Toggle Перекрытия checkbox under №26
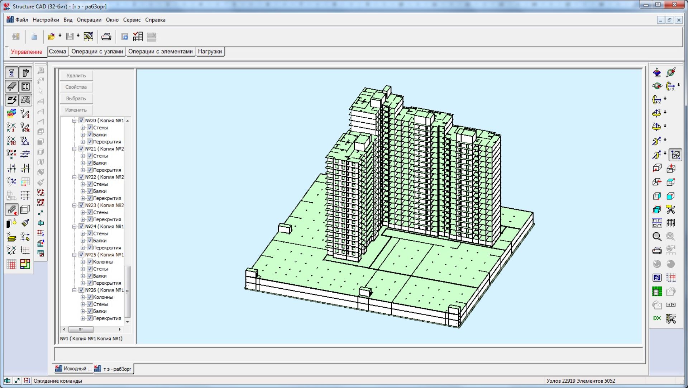Screen dimensions: 688x388 (x=90, y=318)
